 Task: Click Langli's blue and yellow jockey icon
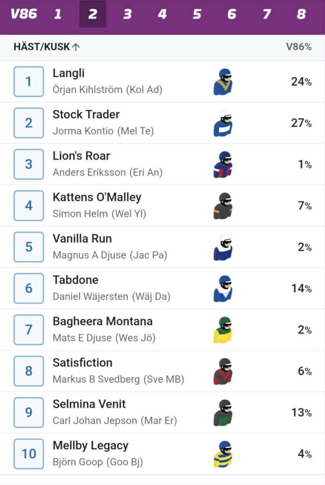[223, 82]
